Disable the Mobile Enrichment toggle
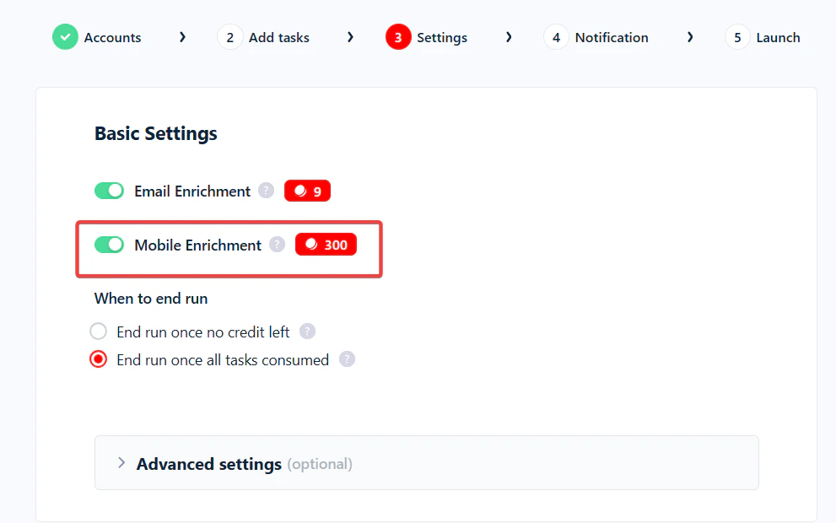The width and height of the screenshot is (836, 523). pos(110,245)
